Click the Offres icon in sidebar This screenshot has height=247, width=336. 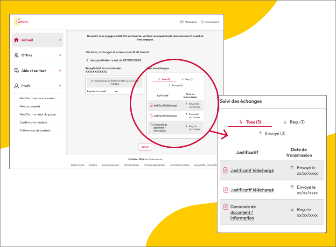point(17,55)
